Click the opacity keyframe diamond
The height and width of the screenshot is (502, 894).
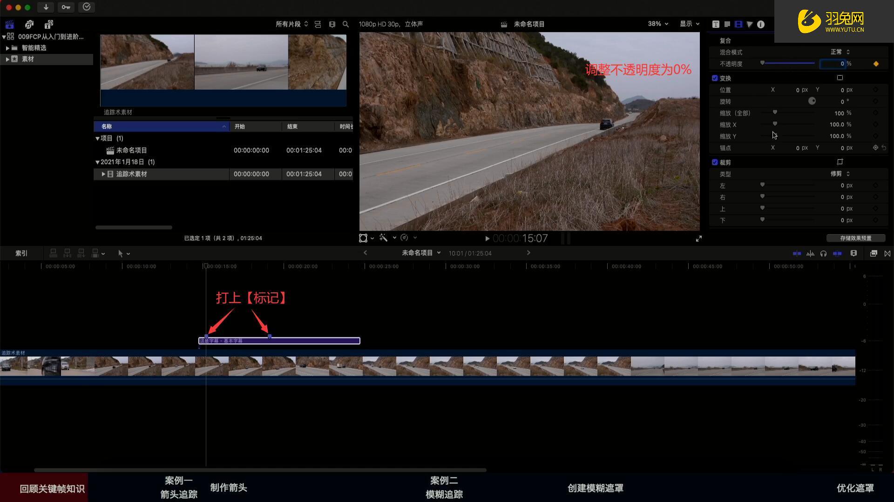pyautogui.click(x=876, y=64)
